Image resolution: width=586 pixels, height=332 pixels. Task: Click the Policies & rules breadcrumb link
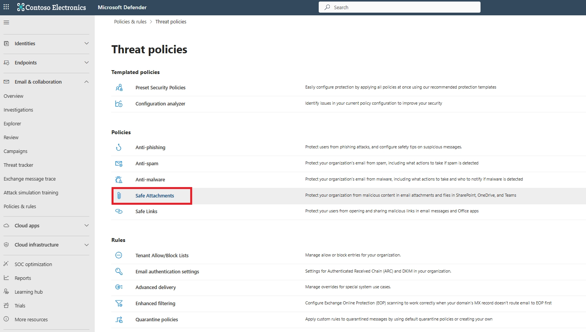[130, 21]
